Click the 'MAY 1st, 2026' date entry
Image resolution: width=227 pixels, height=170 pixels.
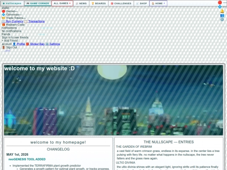[x=17, y=154]
